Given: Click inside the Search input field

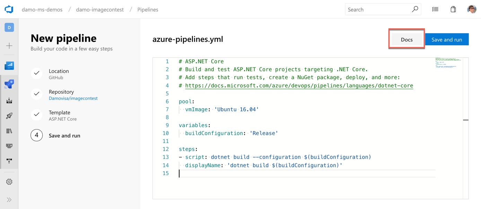Looking at the screenshot, I should tap(378, 9).
